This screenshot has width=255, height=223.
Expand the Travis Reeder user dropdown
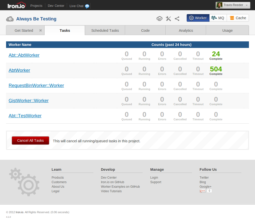(247, 5)
